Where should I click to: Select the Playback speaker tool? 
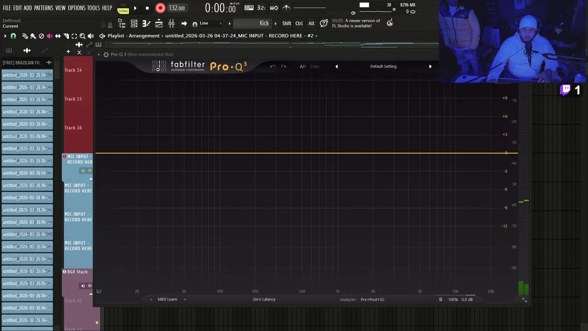(90, 36)
